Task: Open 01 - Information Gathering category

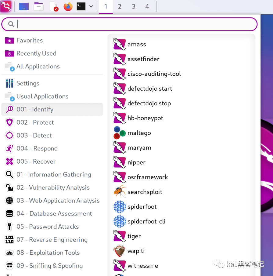Action: 52,174
